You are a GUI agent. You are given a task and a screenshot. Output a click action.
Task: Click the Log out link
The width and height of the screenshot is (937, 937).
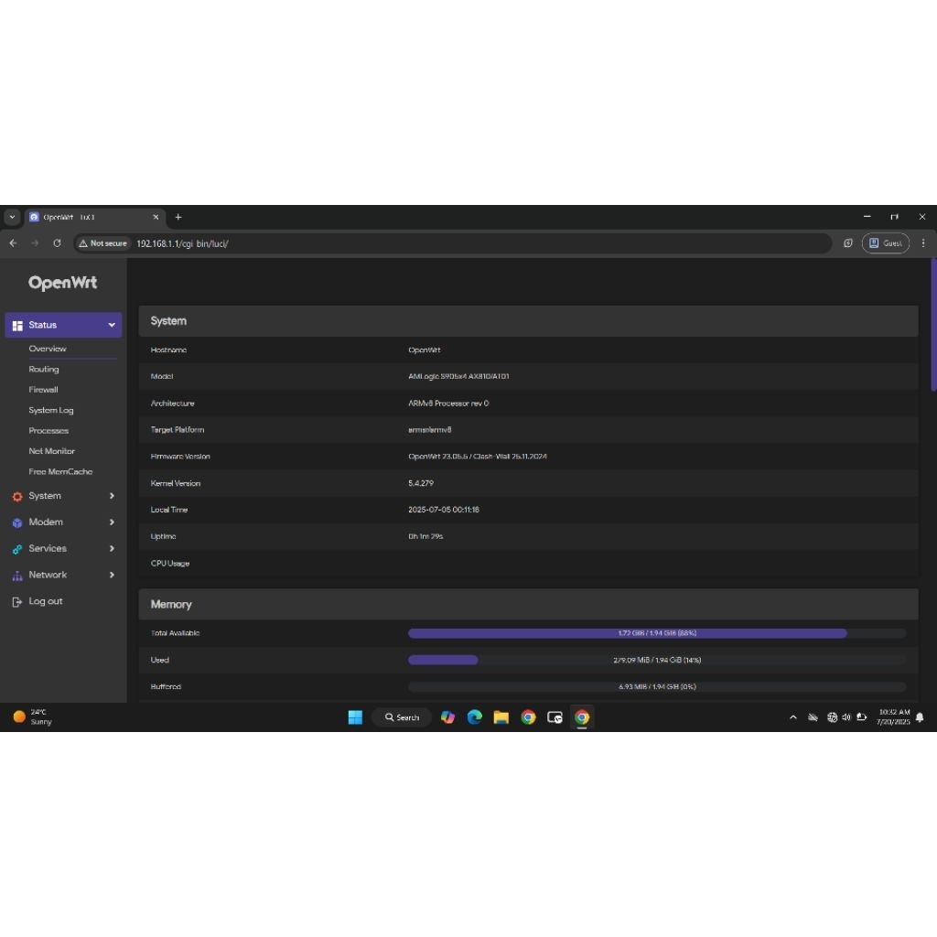pyautogui.click(x=46, y=601)
